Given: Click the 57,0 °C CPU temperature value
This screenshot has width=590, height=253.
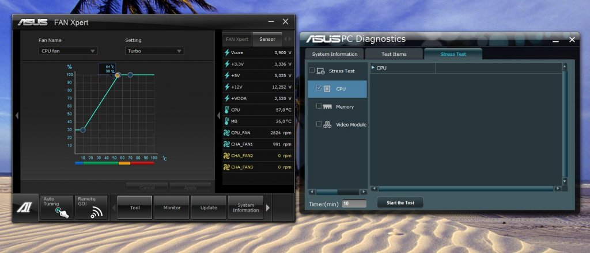Looking at the screenshot, I should (283, 110).
